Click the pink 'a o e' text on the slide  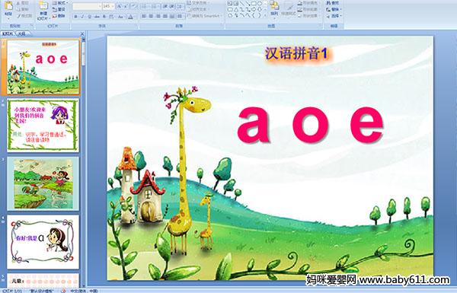coord(310,125)
